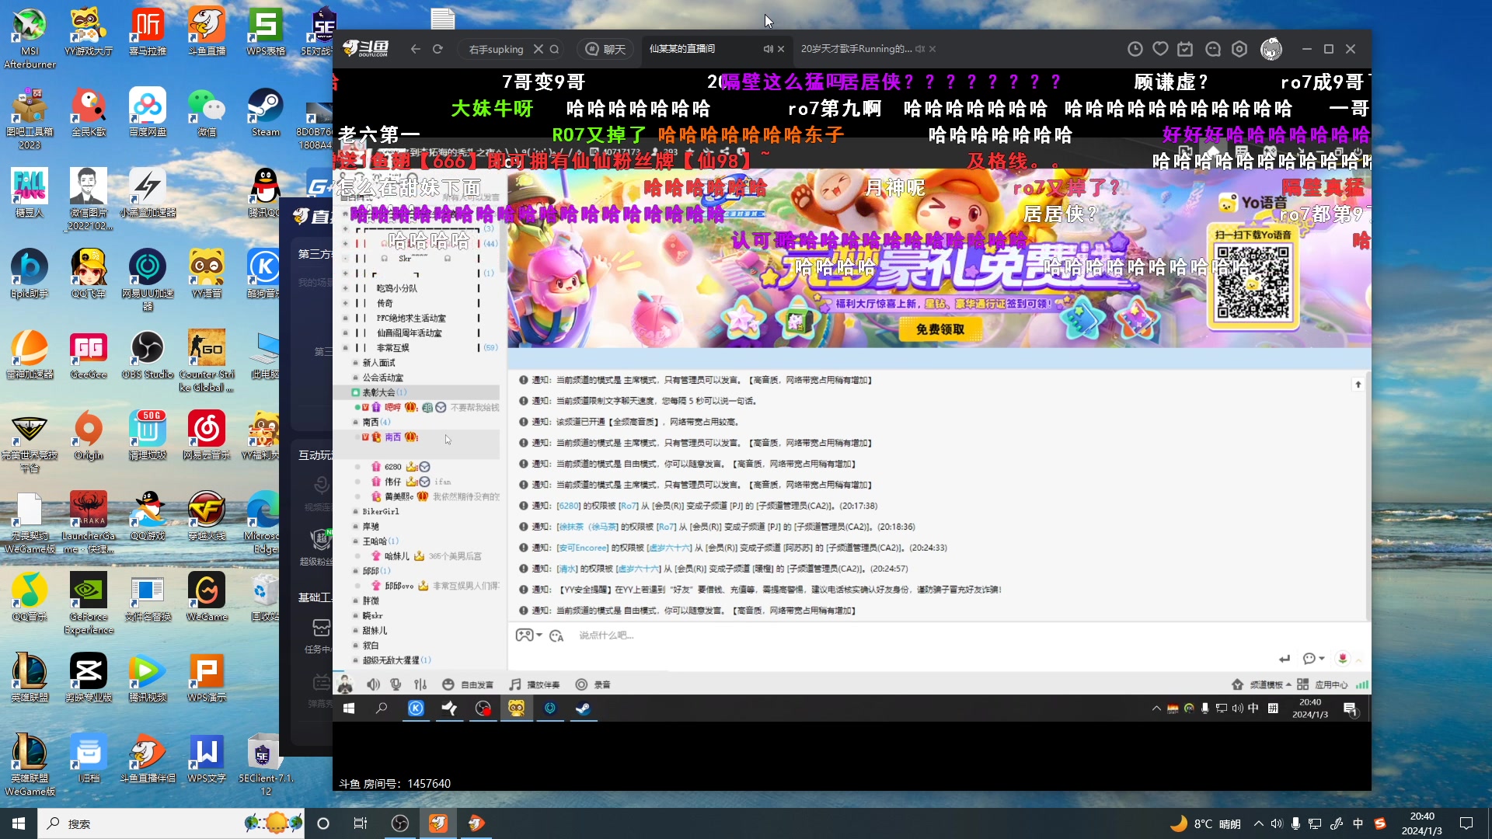Select the 喜马拉雅 desktop icon
Image resolution: width=1492 pixels, height=839 pixels.
click(148, 31)
